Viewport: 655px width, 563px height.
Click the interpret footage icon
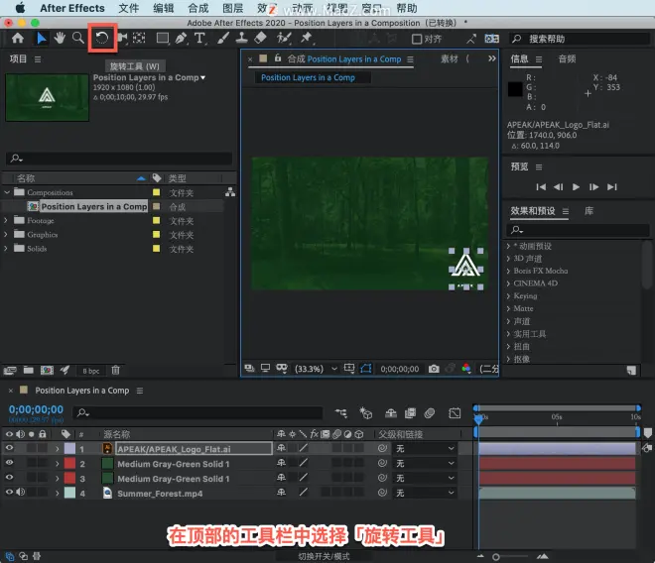point(10,370)
